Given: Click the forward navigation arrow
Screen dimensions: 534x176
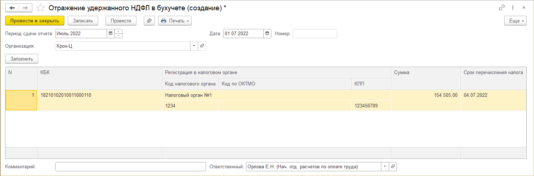Looking at the screenshot, I should 25,8.
